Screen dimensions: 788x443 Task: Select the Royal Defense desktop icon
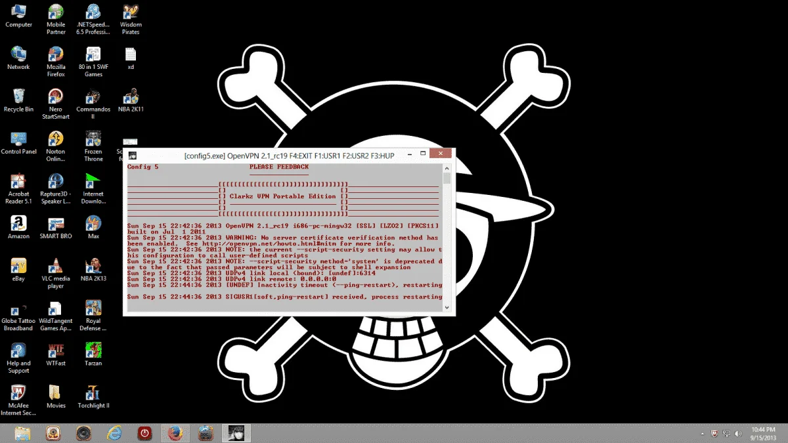pos(93,315)
